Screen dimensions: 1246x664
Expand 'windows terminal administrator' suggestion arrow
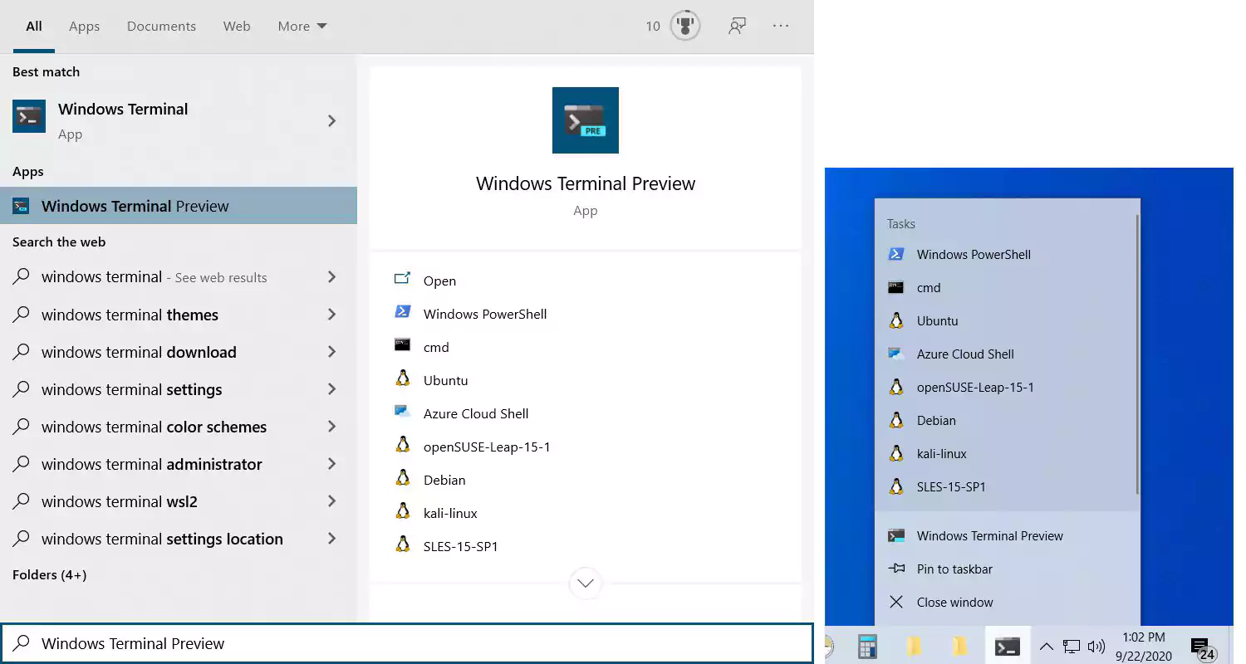pyautogui.click(x=331, y=464)
